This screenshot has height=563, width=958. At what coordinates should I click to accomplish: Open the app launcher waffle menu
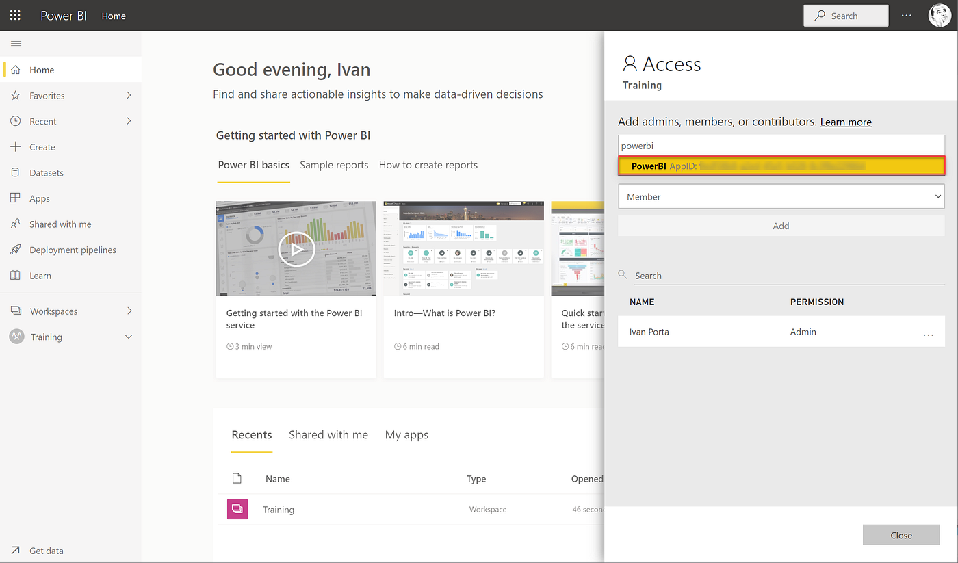click(15, 15)
